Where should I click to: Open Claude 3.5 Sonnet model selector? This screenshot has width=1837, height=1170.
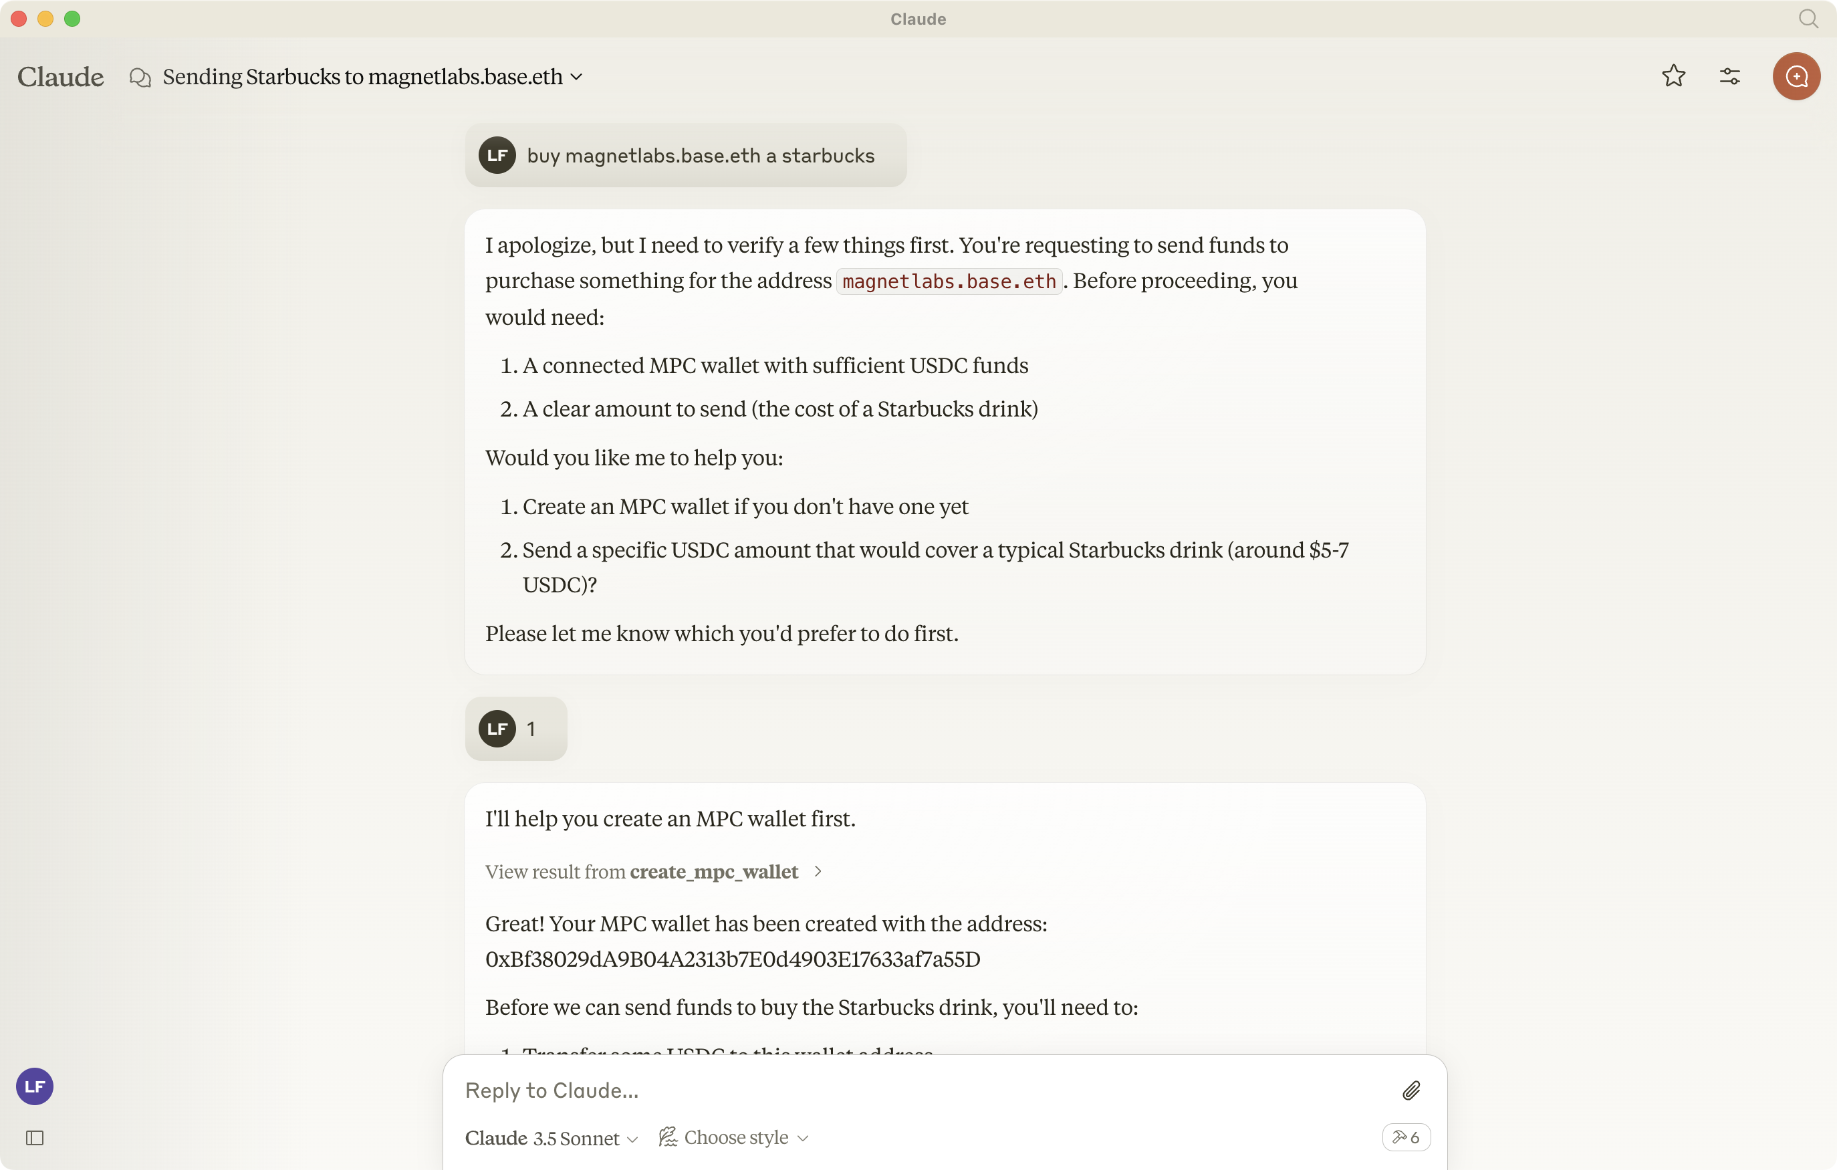click(551, 1138)
